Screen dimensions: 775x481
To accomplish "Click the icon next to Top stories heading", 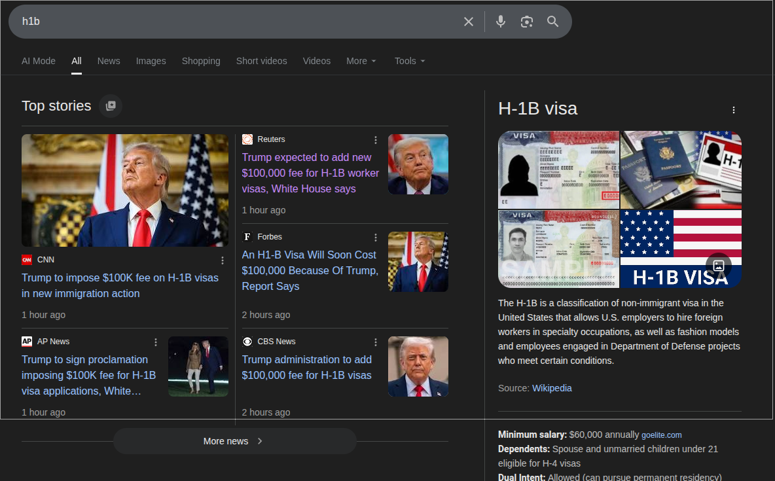I will point(111,106).
